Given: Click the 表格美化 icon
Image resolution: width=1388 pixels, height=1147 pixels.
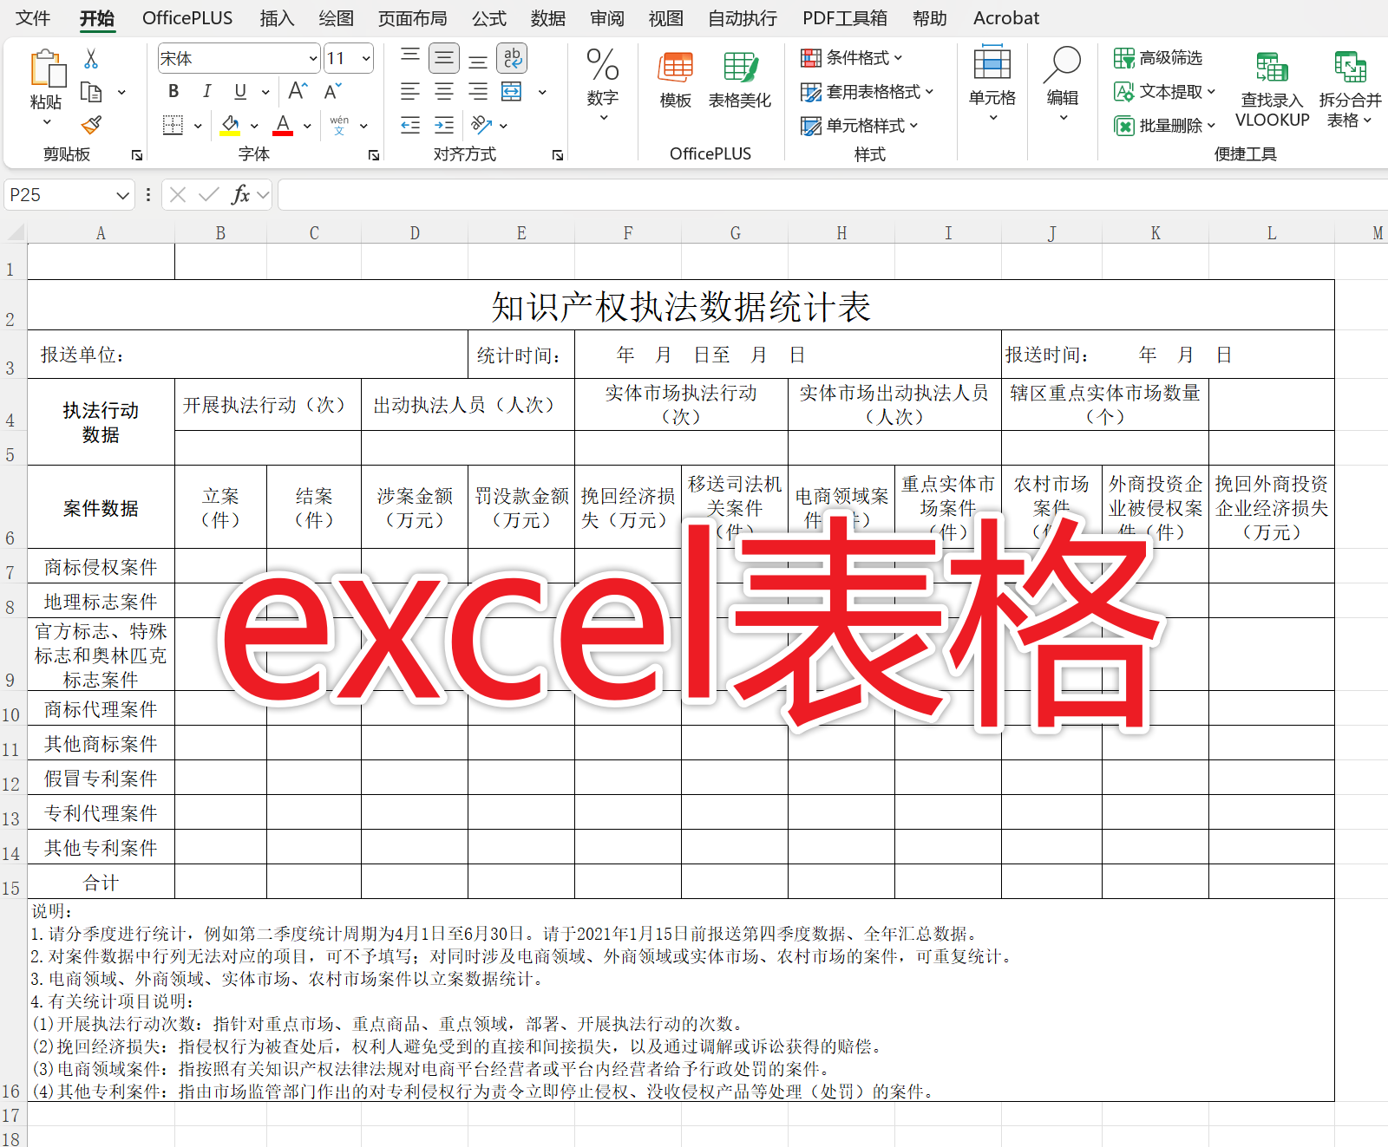Looking at the screenshot, I should [740, 78].
